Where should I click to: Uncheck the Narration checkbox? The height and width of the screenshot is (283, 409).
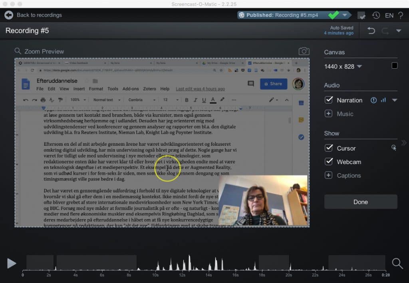click(329, 100)
